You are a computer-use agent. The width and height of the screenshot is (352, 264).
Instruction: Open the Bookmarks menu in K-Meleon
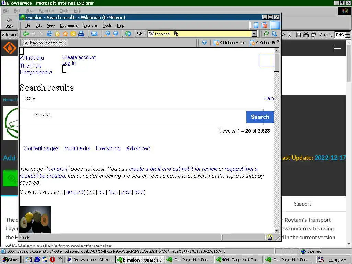pos(69,25)
